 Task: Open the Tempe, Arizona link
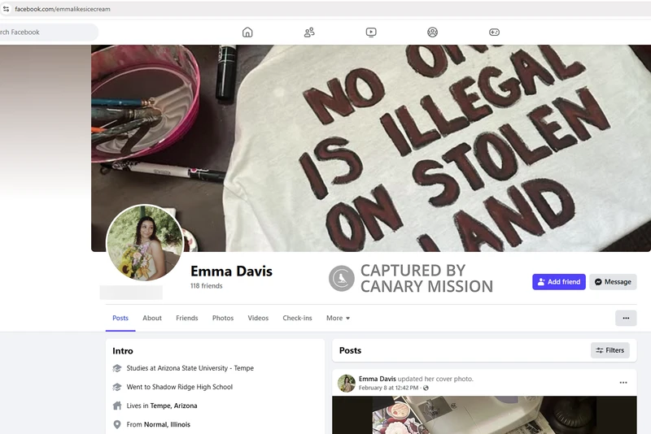(173, 406)
